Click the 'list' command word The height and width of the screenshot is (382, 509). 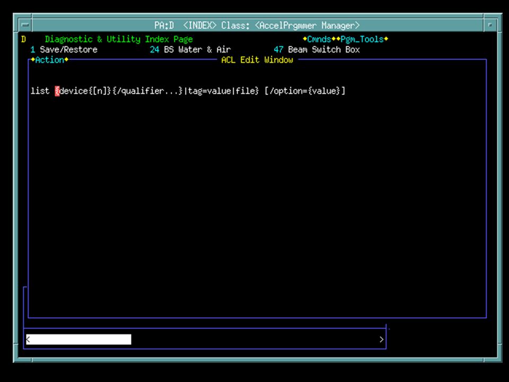(40, 91)
